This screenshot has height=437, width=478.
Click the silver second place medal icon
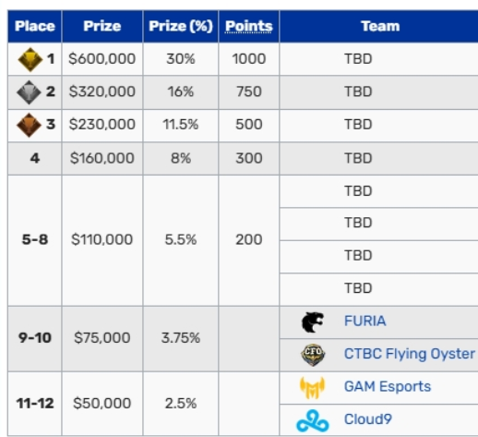pos(29,92)
